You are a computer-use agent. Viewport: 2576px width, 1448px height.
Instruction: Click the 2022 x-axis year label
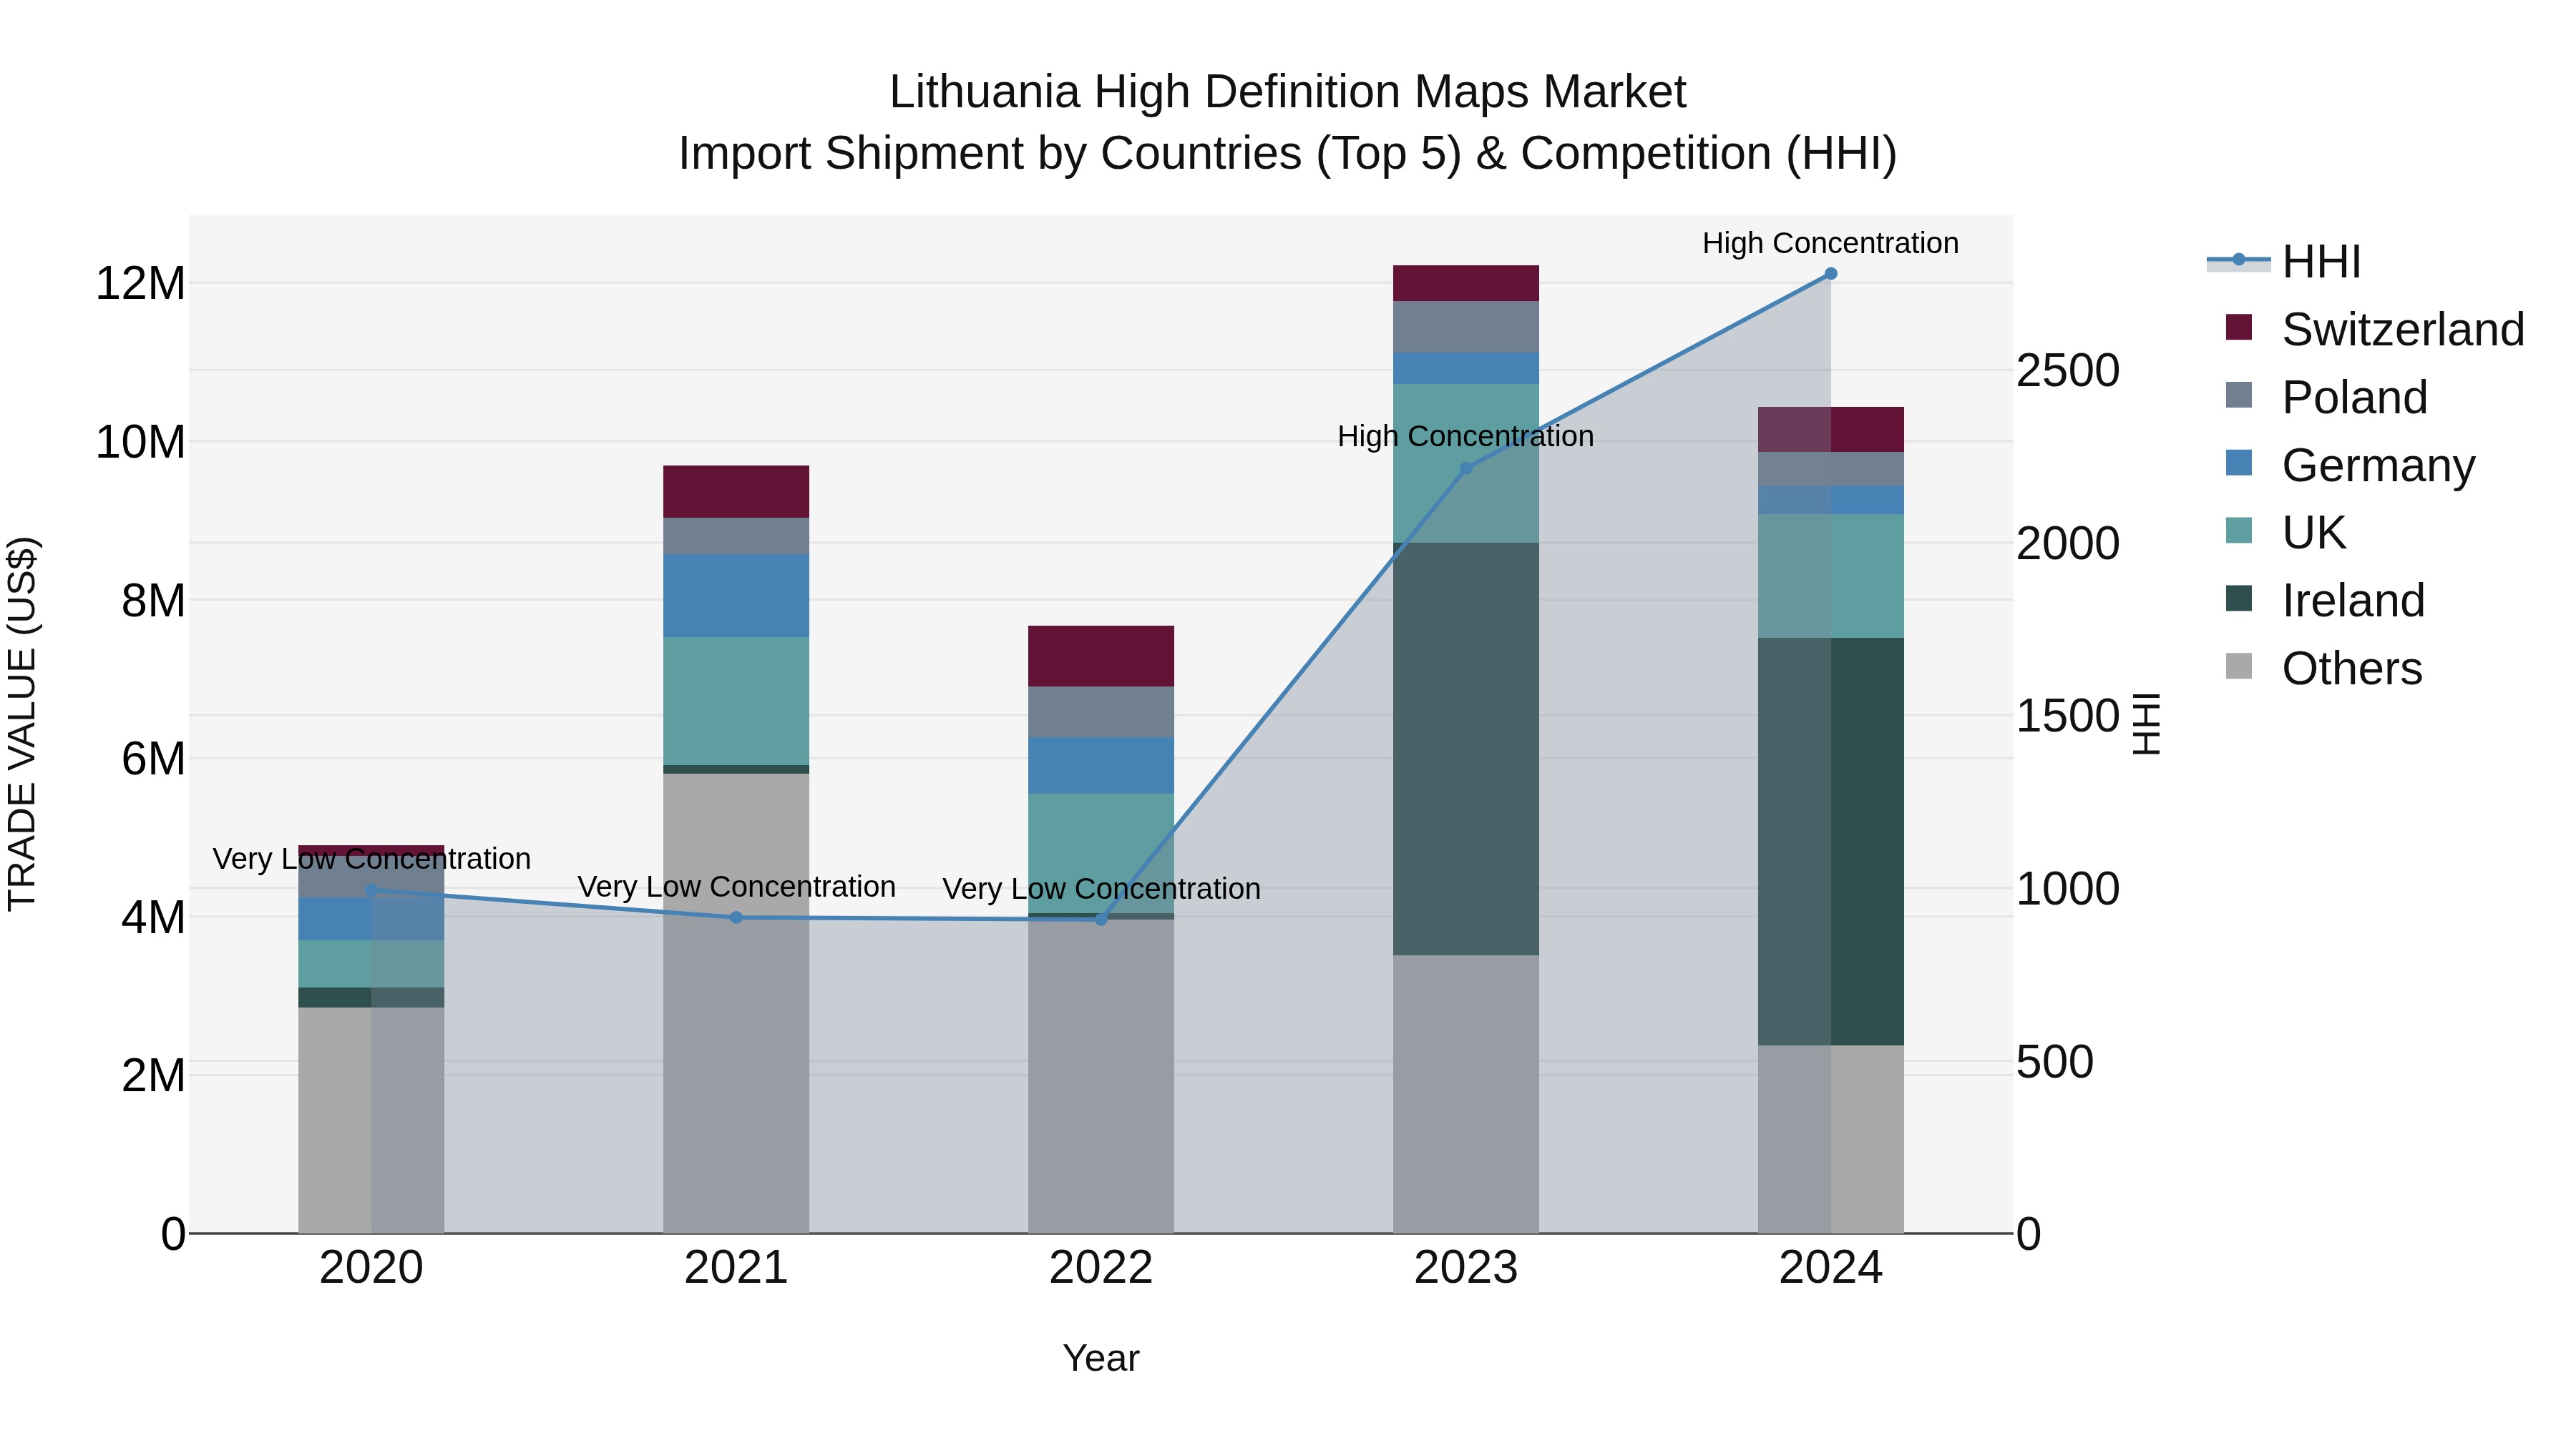tap(1101, 1268)
